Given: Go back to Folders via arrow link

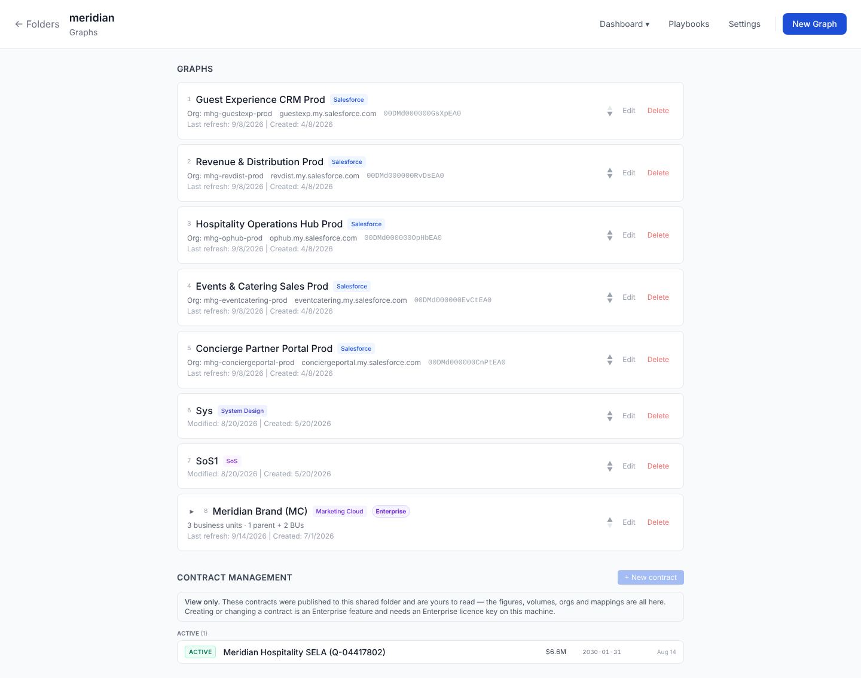Looking at the screenshot, I should click(x=37, y=24).
